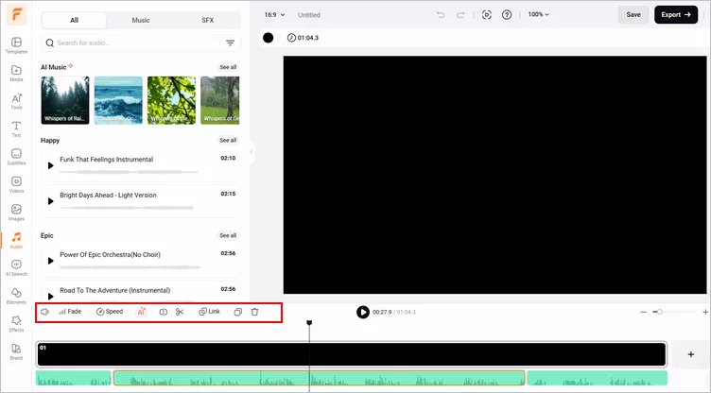Image resolution: width=711 pixels, height=393 pixels.
Task: Open the Media sidebar panel
Action: 16,74
